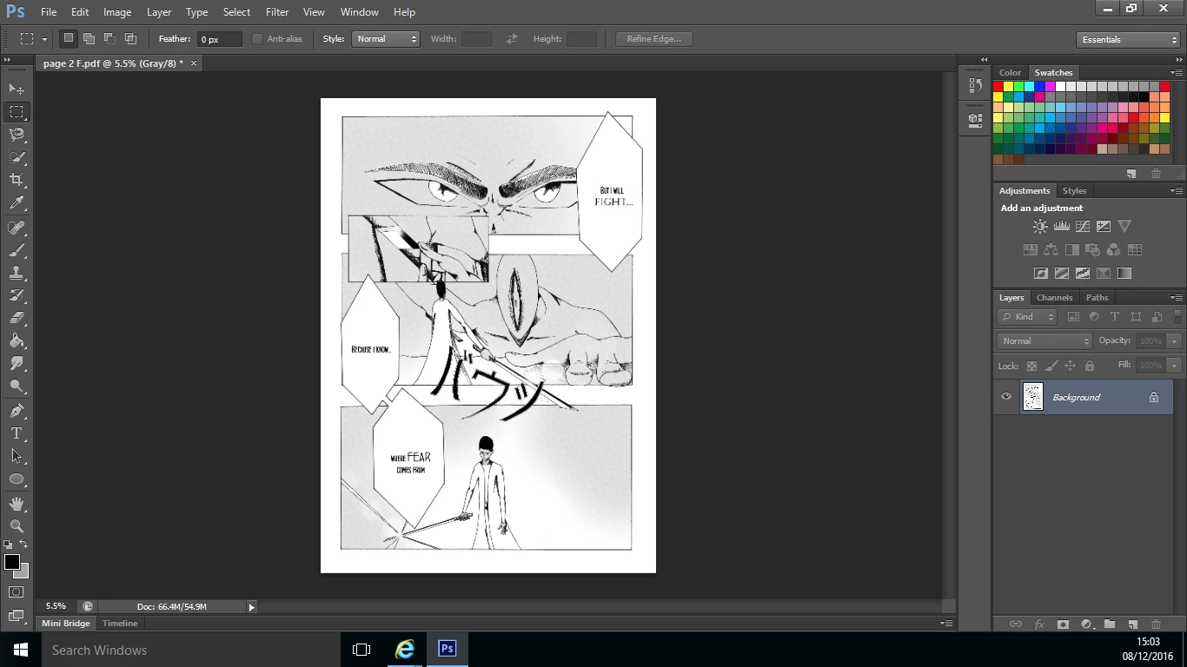
Task: Select the Zoom tool
Action: [x=17, y=526]
